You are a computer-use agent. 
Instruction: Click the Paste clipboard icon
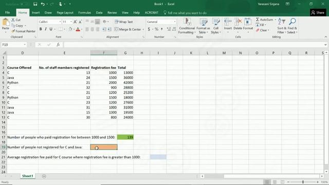6,22
